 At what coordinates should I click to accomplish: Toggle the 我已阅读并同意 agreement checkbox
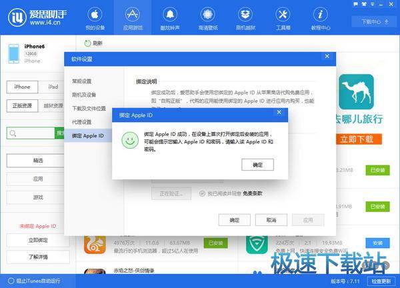pyautogui.click(x=202, y=193)
